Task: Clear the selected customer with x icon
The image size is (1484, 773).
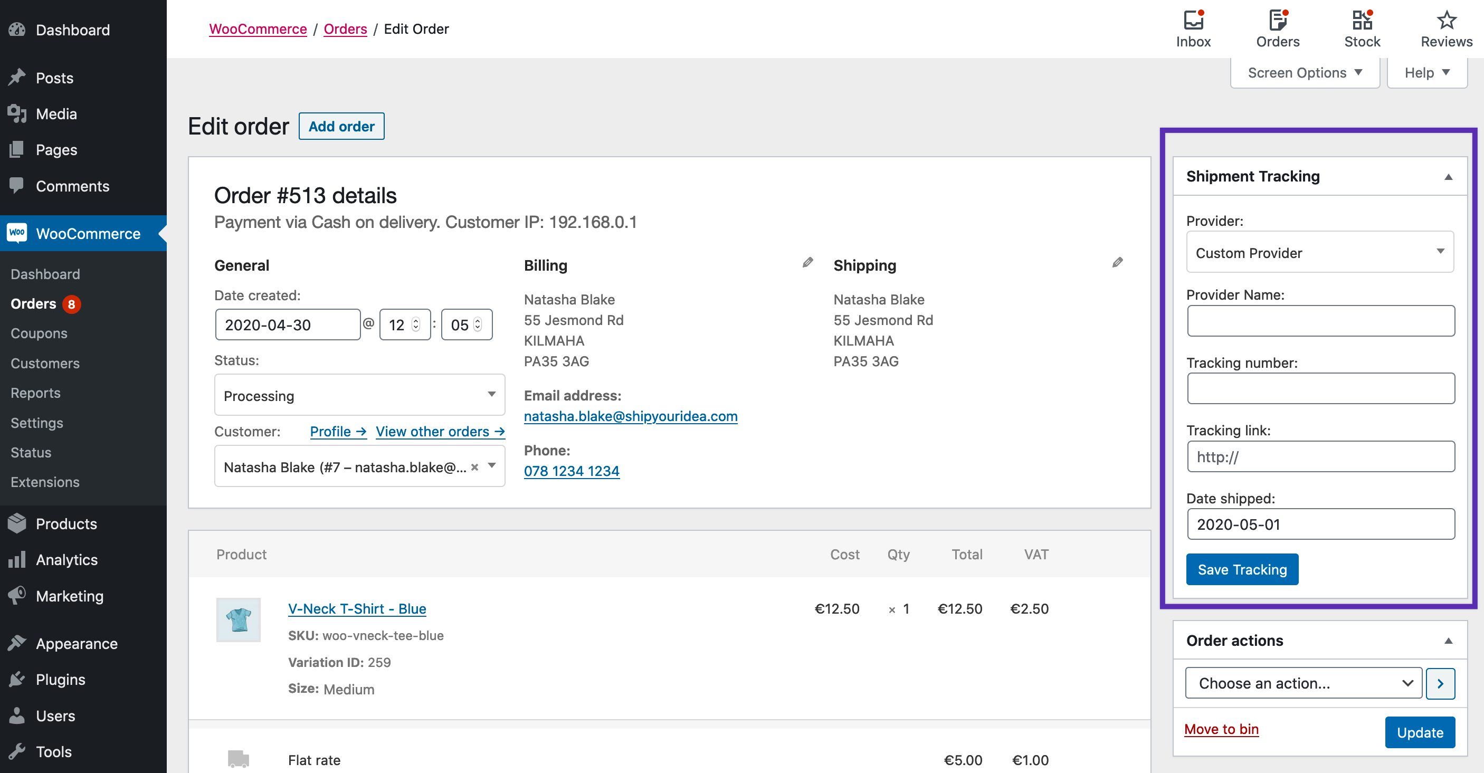Action: coord(474,466)
